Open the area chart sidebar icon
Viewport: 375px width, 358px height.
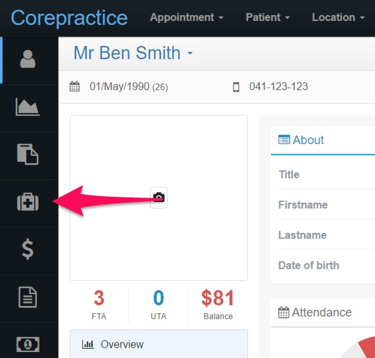click(28, 107)
